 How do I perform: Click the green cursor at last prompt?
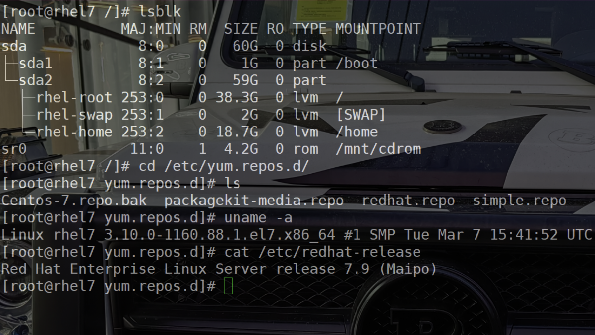pos(228,286)
